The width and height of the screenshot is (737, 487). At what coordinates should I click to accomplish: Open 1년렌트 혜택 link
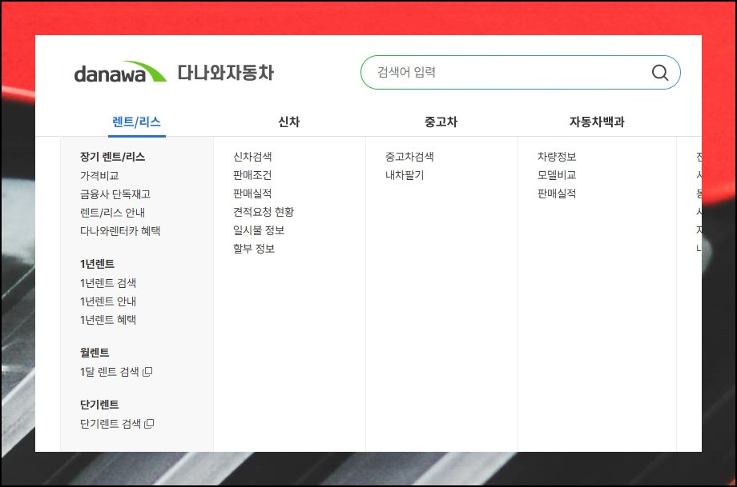(x=108, y=320)
